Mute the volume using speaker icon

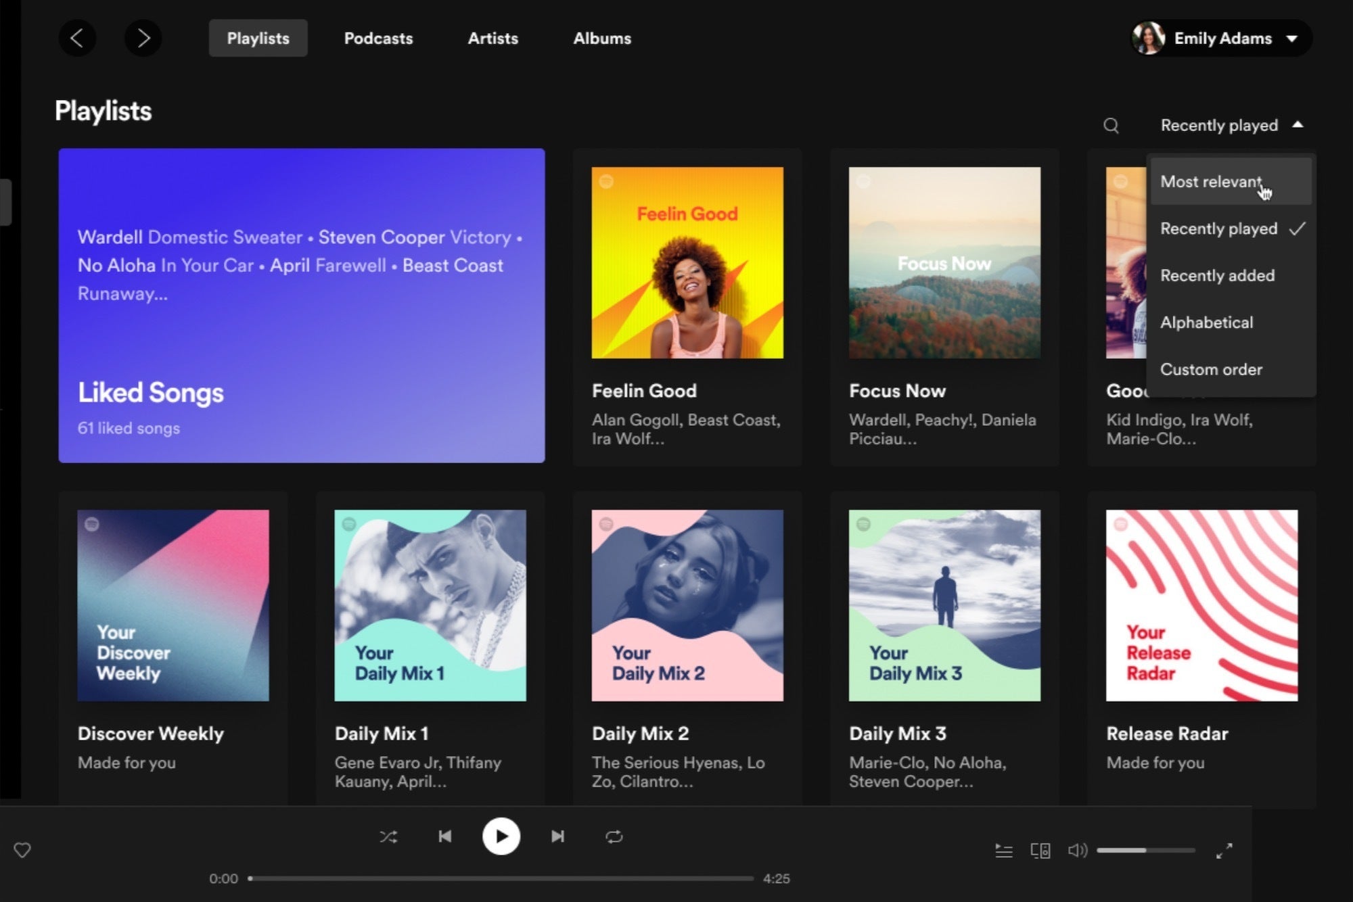pos(1077,851)
